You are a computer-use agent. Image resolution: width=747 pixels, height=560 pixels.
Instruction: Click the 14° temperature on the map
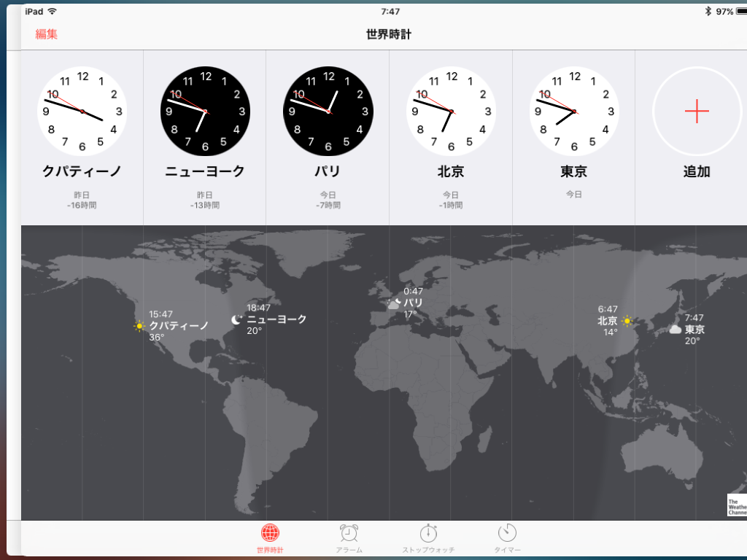[x=611, y=332]
